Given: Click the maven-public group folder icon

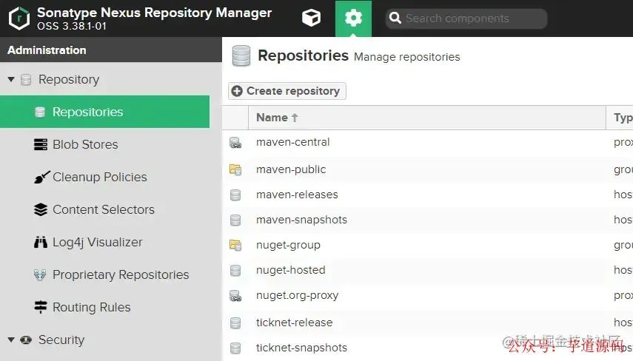Looking at the screenshot, I should (235, 169).
